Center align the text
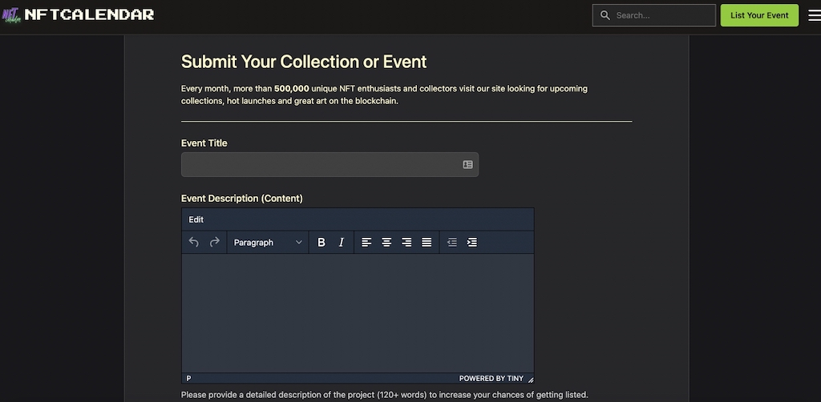This screenshot has width=821, height=402. pyautogui.click(x=386, y=242)
